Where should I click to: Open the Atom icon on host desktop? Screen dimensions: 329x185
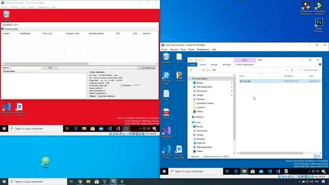tap(46, 162)
